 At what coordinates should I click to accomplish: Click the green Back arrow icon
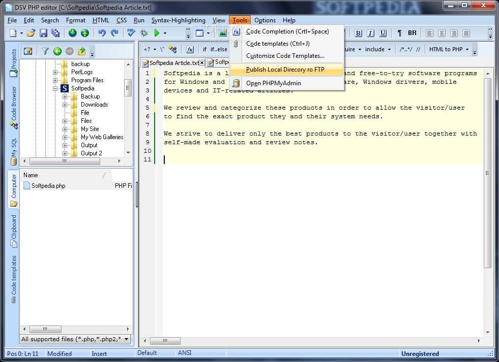[57, 51]
